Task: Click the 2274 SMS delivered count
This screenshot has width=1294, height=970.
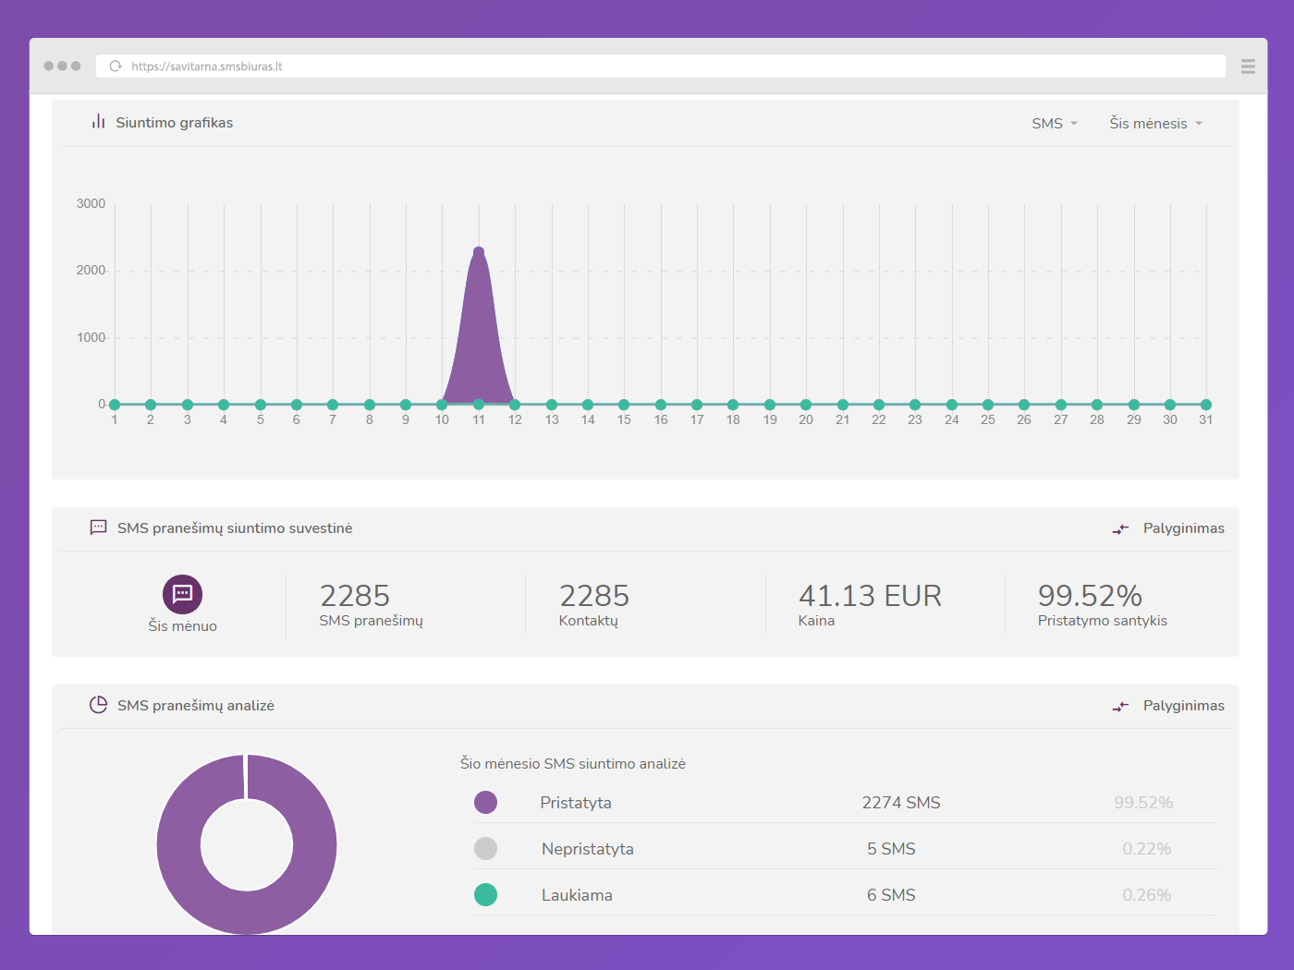Action: pos(901,803)
